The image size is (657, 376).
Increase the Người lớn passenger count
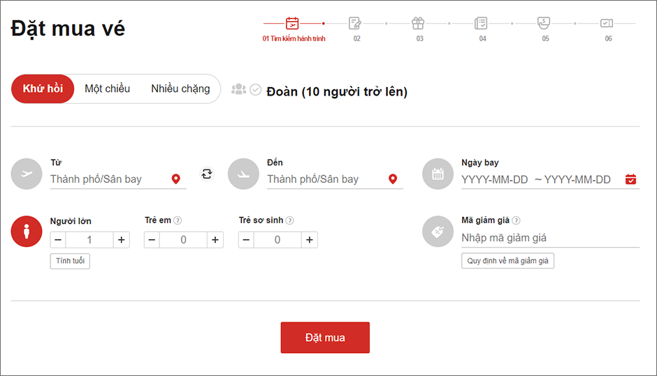[x=122, y=240]
